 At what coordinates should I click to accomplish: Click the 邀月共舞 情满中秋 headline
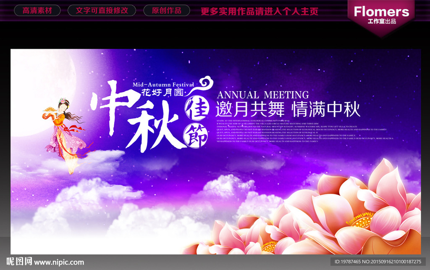coord(288,109)
